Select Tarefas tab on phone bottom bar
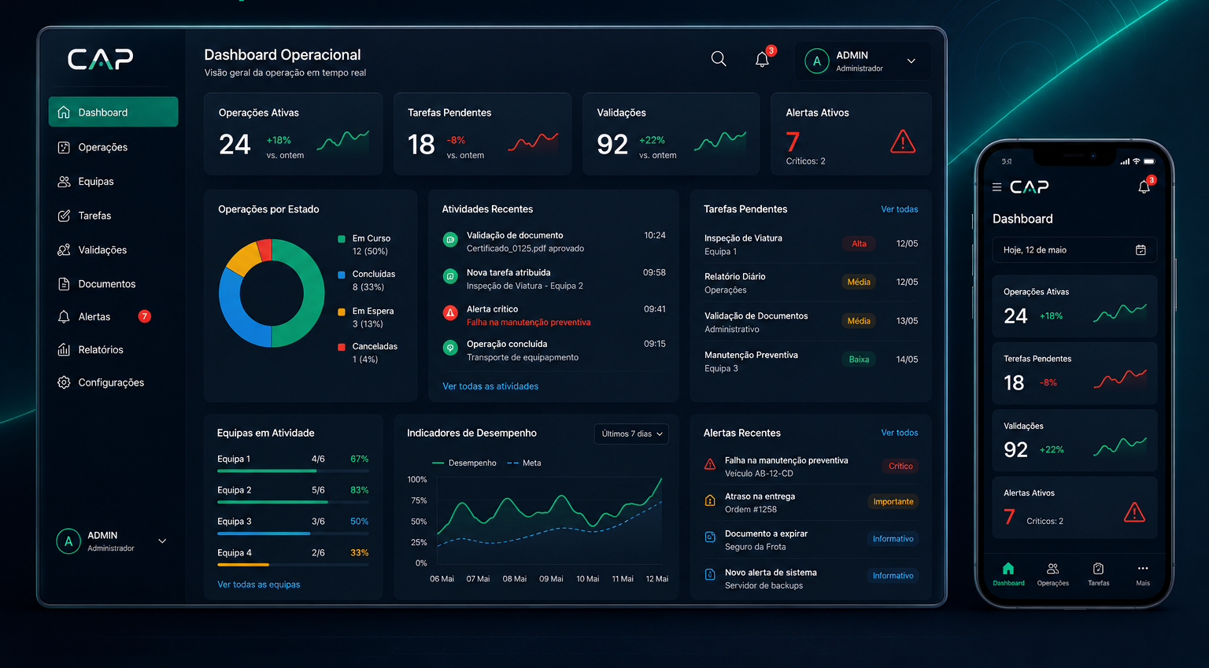The height and width of the screenshot is (668, 1209). click(1099, 574)
